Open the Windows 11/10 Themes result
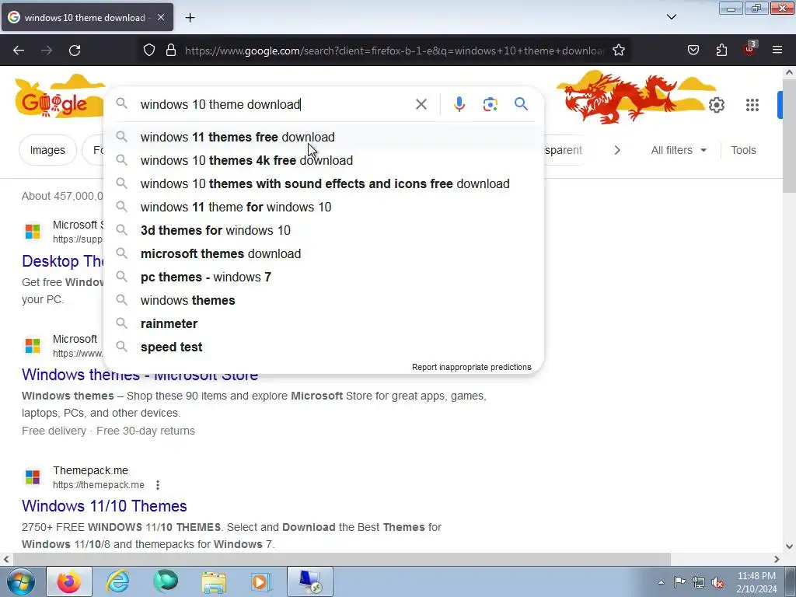The image size is (796, 597). 104,506
